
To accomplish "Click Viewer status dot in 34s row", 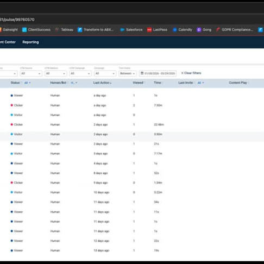I will 12,202.
